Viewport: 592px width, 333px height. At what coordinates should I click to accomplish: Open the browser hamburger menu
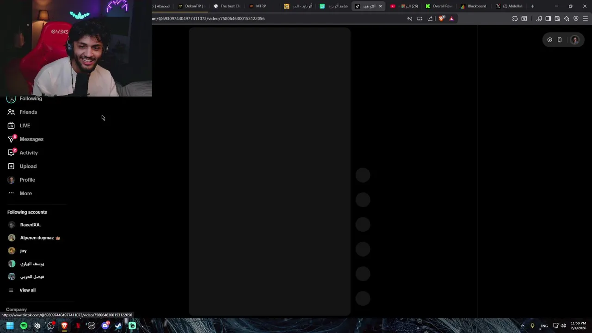tap(585, 18)
